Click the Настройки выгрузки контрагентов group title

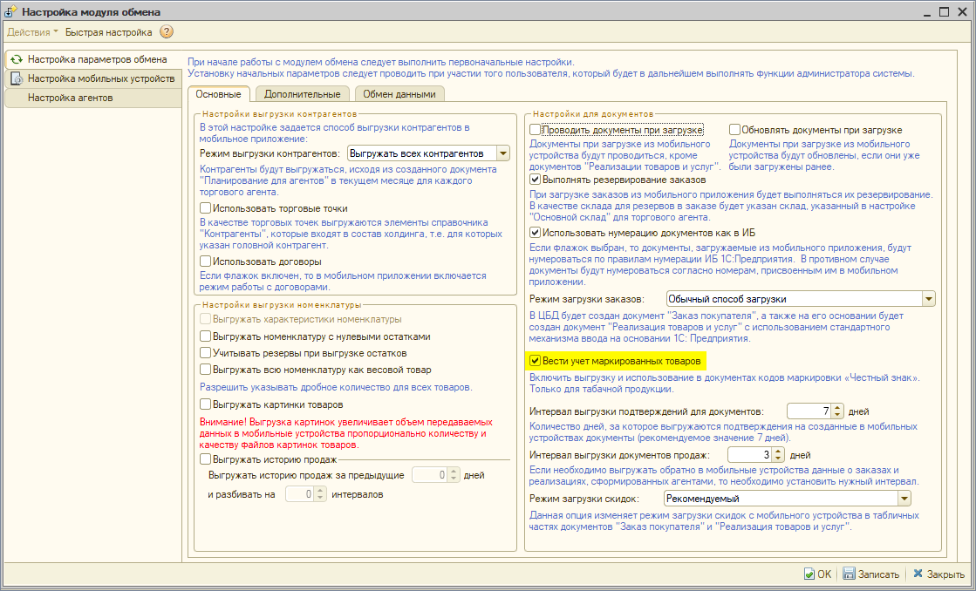279,114
